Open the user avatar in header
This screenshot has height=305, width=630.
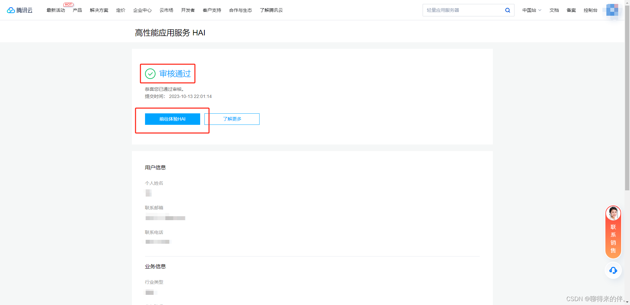pos(612,10)
